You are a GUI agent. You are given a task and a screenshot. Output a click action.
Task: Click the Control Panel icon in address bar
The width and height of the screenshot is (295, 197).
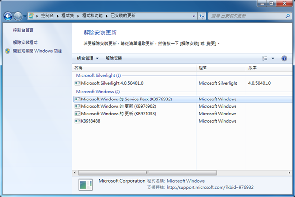coord(31,16)
